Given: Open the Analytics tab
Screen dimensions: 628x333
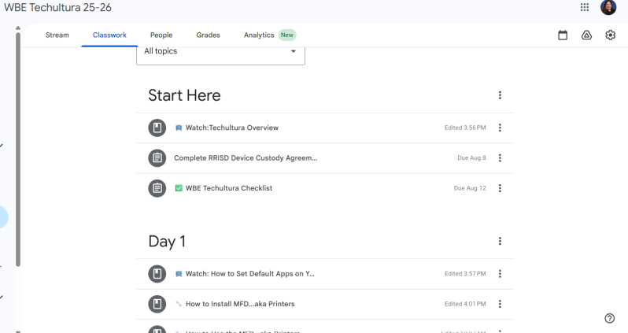Looking at the screenshot, I should coord(259,35).
